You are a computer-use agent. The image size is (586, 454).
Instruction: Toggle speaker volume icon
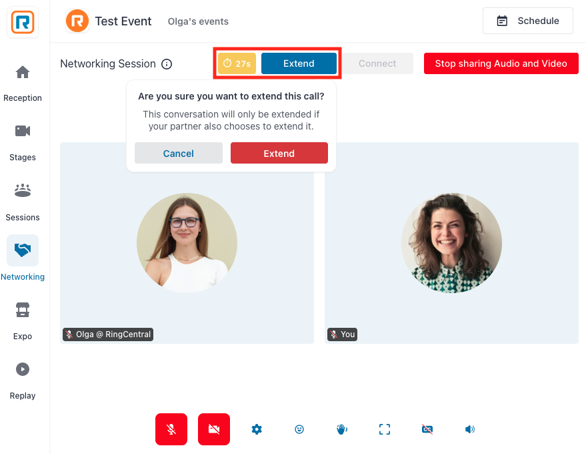tap(470, 429)
